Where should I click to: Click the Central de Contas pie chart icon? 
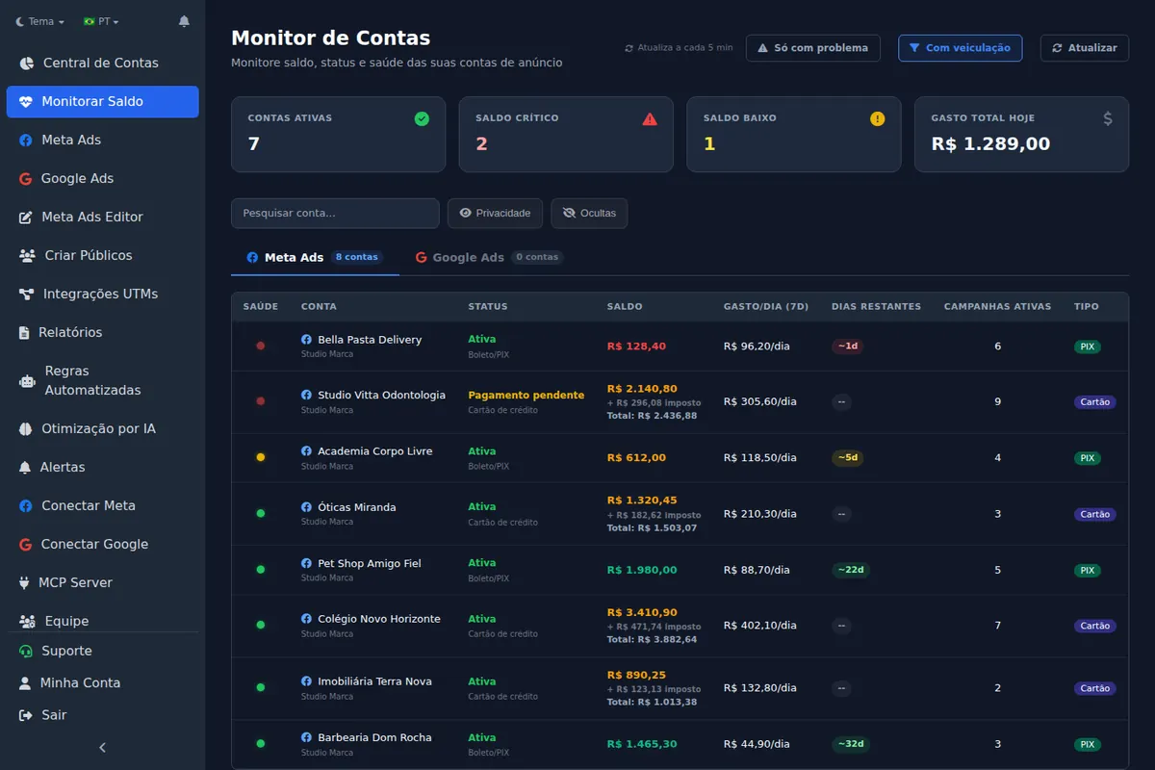point(26,63)
